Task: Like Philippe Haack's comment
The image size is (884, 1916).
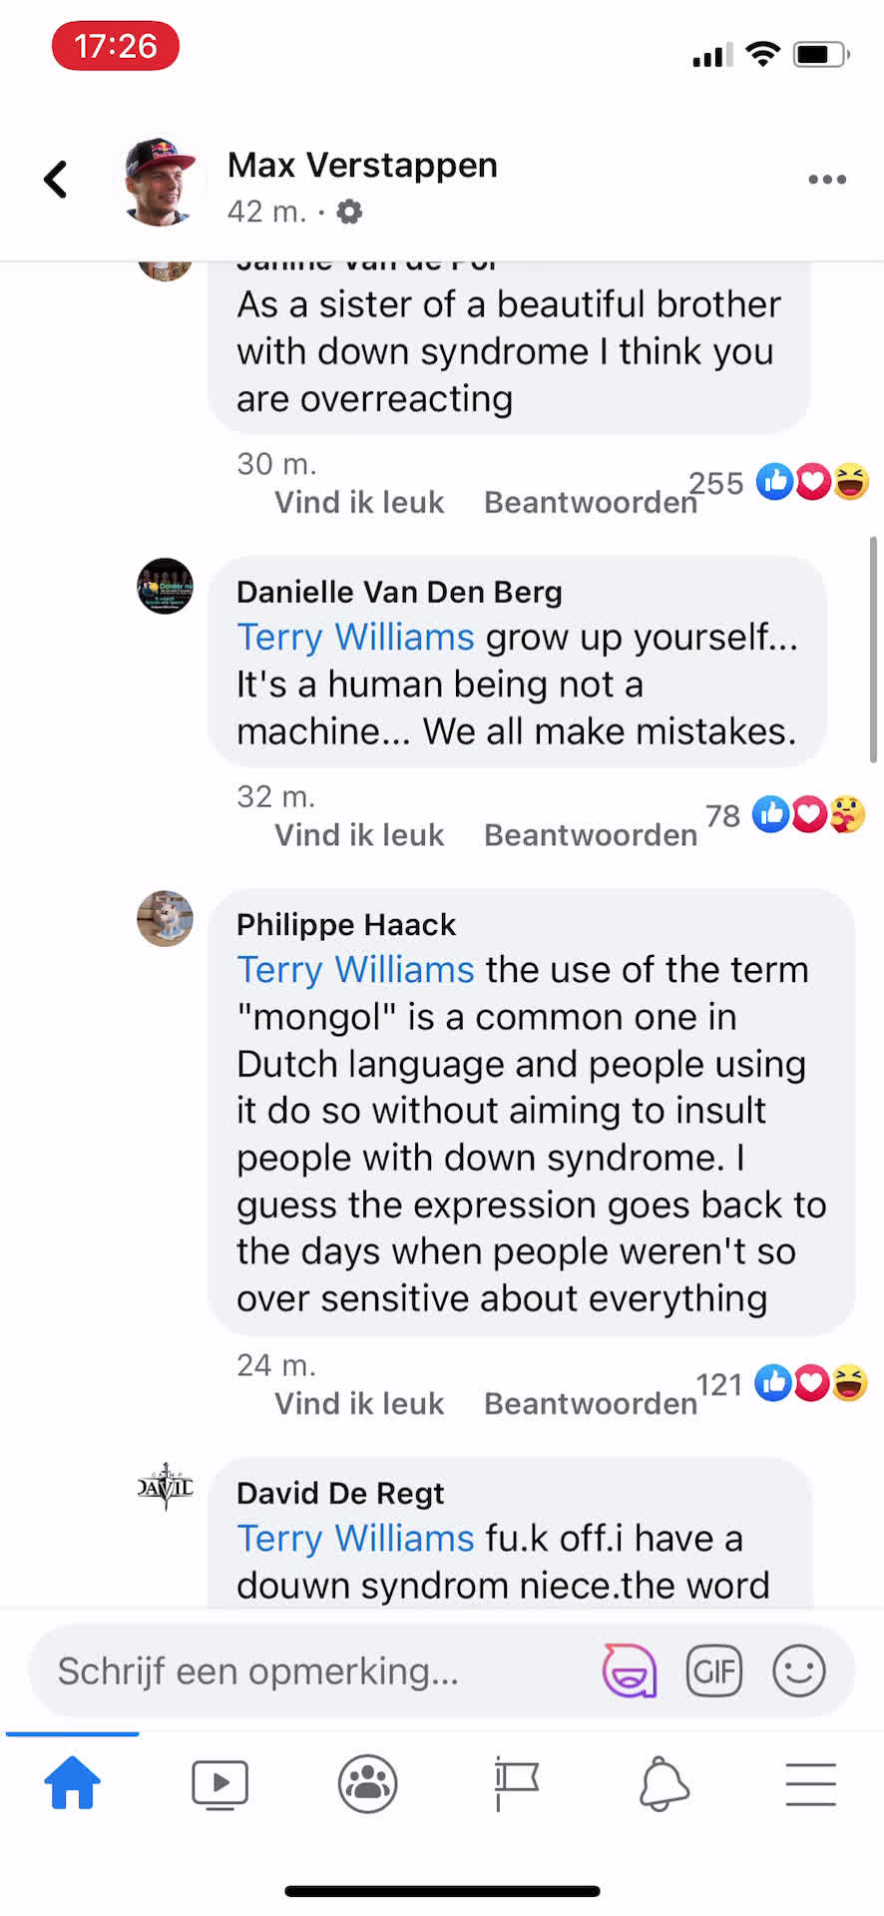Action: pos(359,1403)
